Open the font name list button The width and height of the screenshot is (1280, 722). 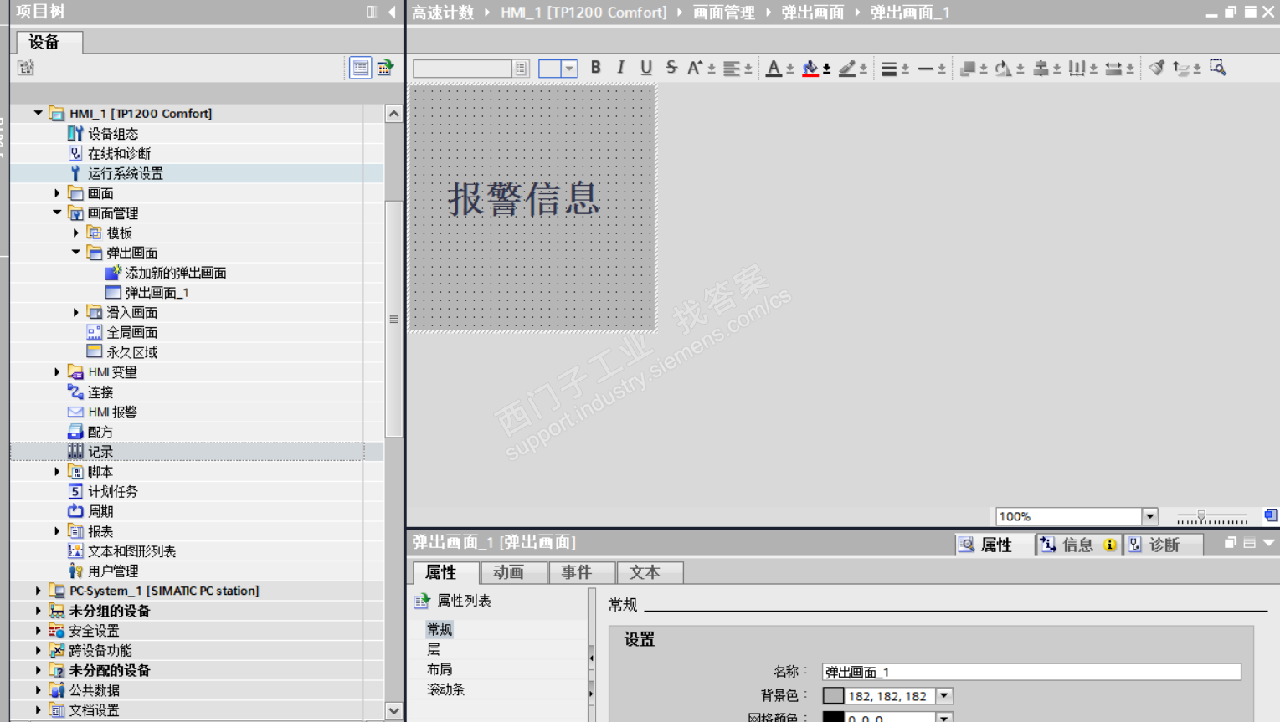(x=521, y=69)
